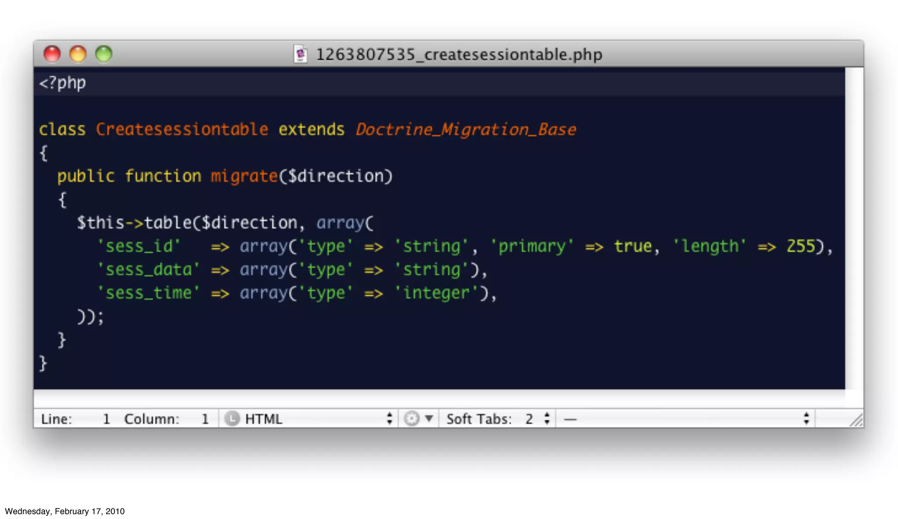The height and width of the screenshot is (519, 898).
Task: Click the 255 length value
Action: 801,246
